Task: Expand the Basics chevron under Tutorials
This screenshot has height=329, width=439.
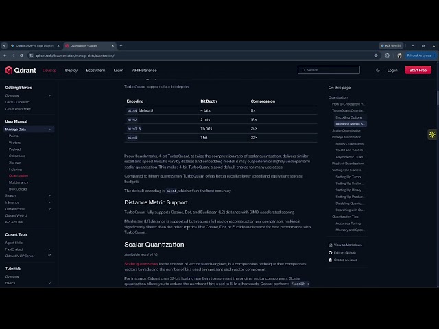Action: [x=49, y=283]
